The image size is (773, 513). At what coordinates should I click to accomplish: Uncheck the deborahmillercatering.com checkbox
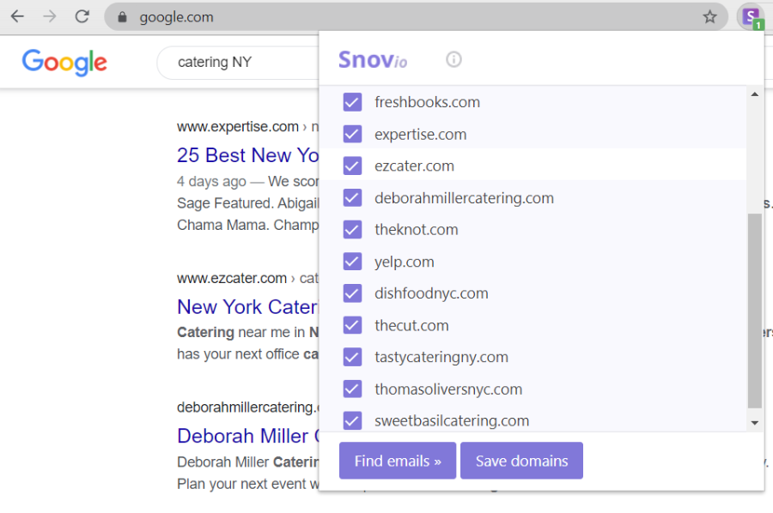(352, 198)
